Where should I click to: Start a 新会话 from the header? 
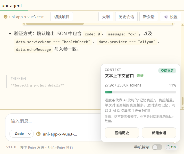(x=149, y=17)
